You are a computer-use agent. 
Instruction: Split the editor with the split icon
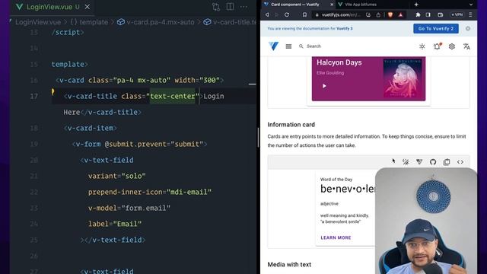(230, 7)
